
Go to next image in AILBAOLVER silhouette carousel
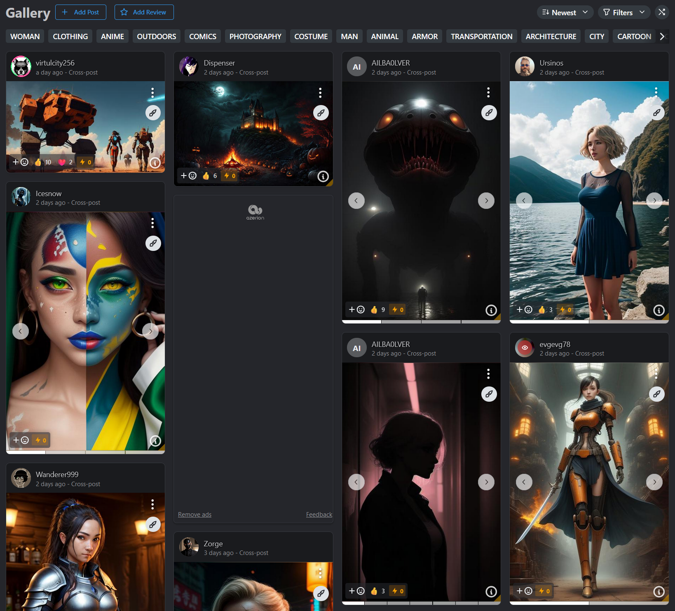coord(486,482)
